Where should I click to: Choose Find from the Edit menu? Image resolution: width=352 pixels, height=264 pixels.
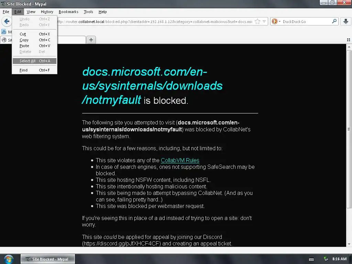click(35, 70)
